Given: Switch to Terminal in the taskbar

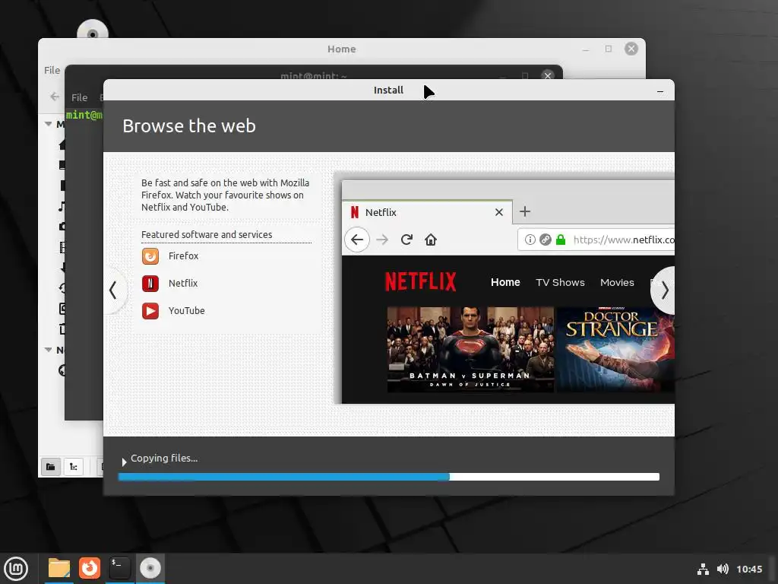Looking at the screenshot, I should click(119, 568).
